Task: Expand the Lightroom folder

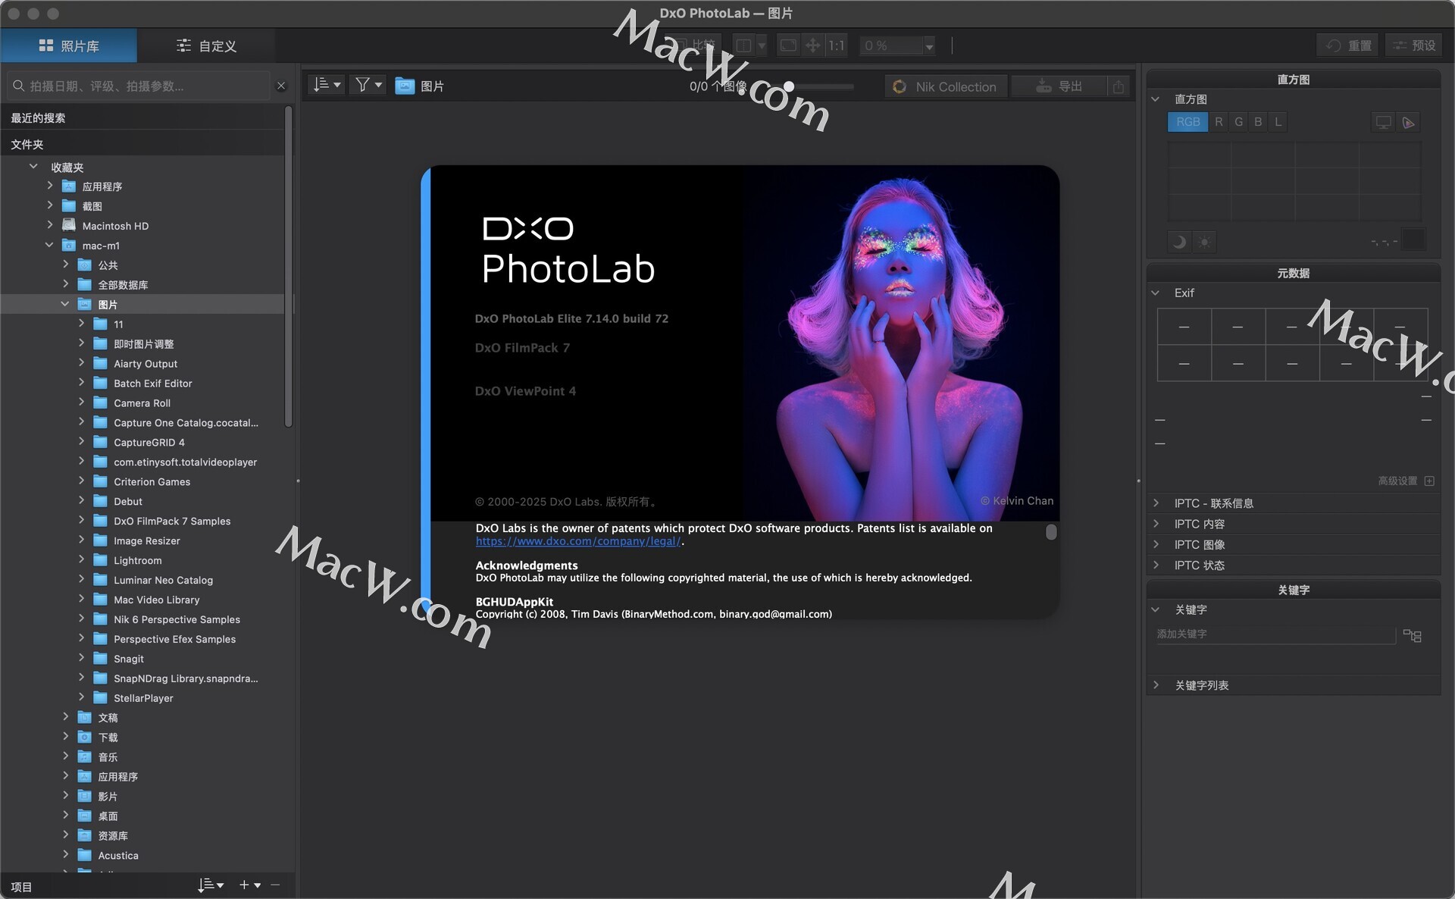Action: pyautogui.click(x=81, y=559)
